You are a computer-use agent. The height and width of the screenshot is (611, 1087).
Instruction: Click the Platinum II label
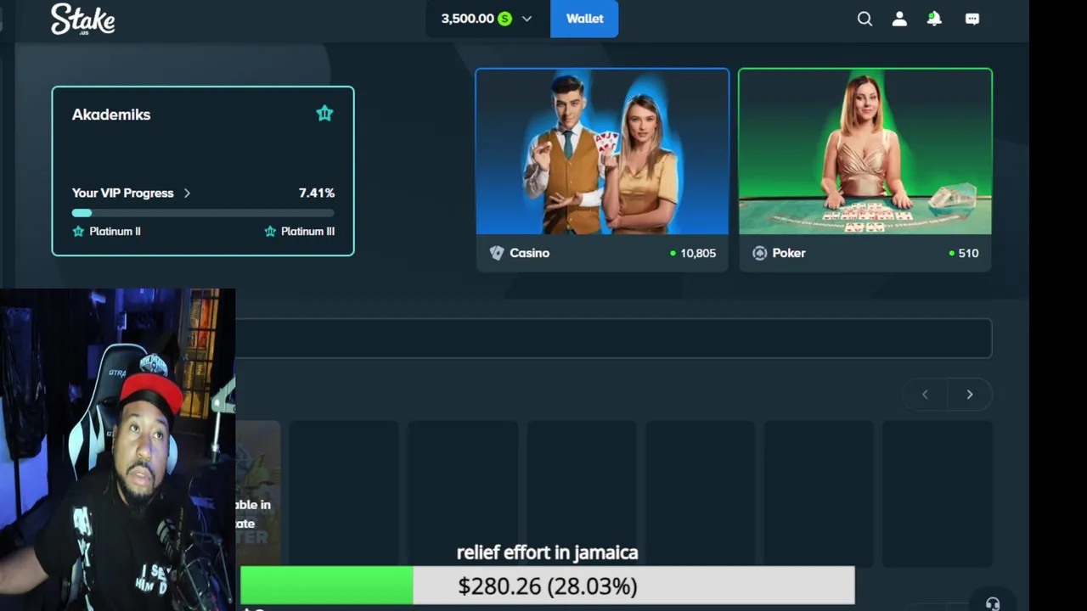pos(115,231)
